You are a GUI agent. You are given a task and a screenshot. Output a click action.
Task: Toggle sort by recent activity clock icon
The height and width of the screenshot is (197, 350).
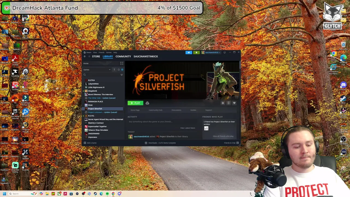point(118,70)
